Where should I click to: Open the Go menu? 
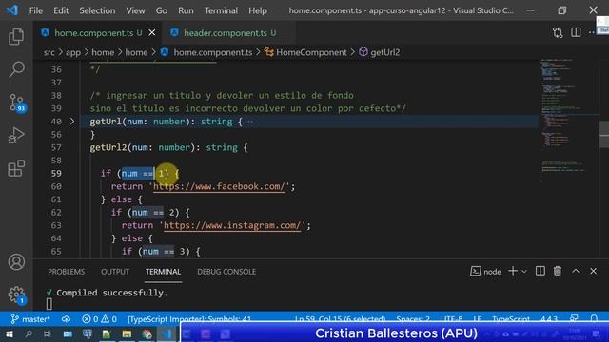tap(161, 10)
